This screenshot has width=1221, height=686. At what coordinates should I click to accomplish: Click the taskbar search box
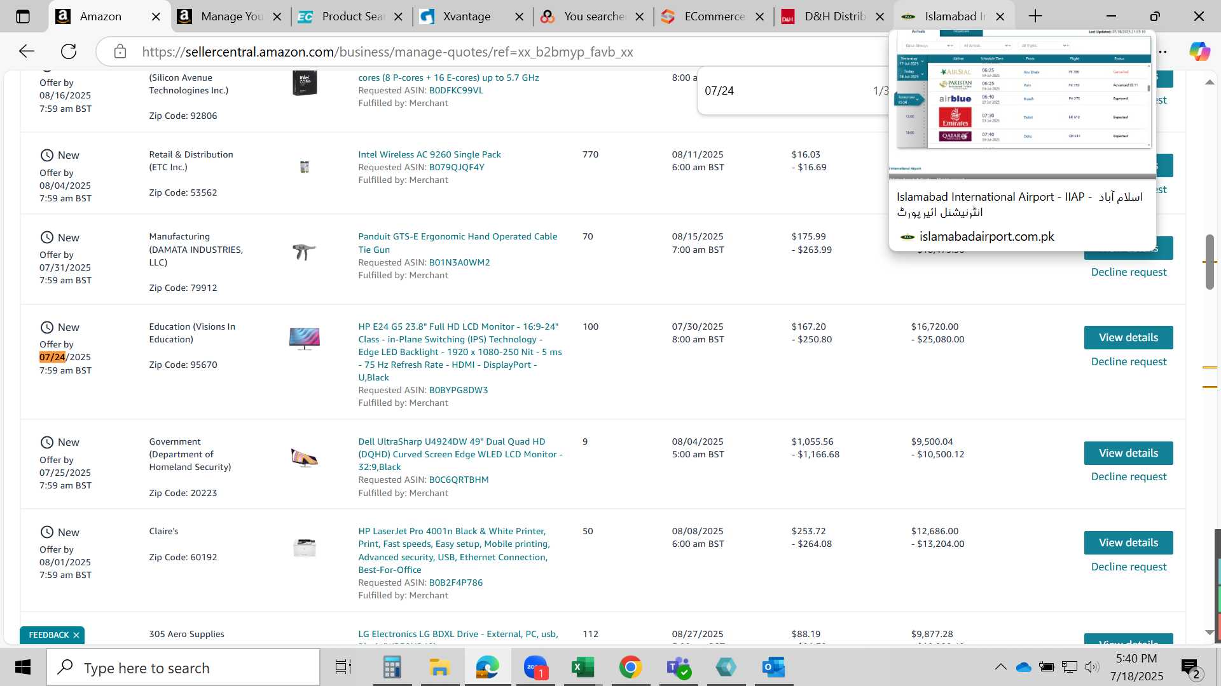(x=183, y=668)
